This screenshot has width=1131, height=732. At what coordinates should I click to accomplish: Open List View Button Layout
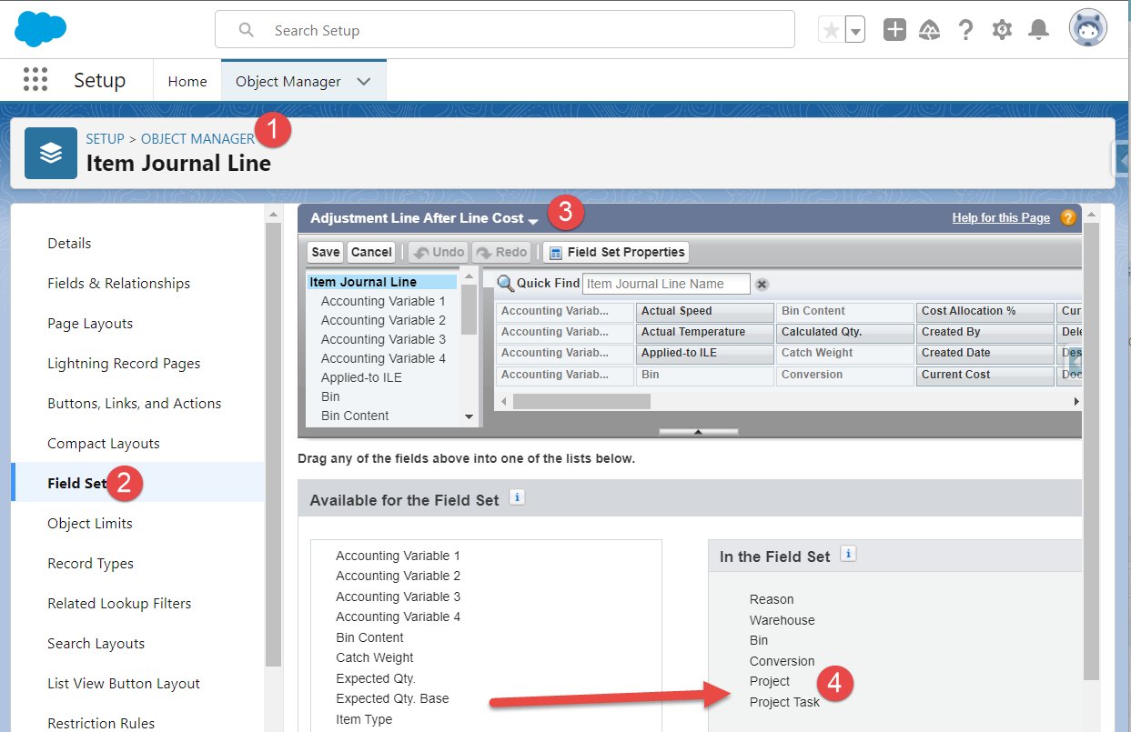(x=124, y=683)
